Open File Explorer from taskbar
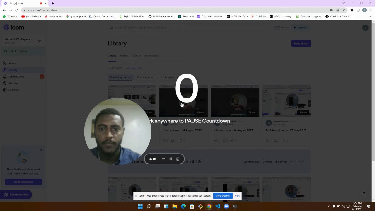 [175, 206]
